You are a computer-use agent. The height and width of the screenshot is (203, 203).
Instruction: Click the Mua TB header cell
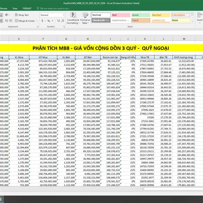pos(145,57)
